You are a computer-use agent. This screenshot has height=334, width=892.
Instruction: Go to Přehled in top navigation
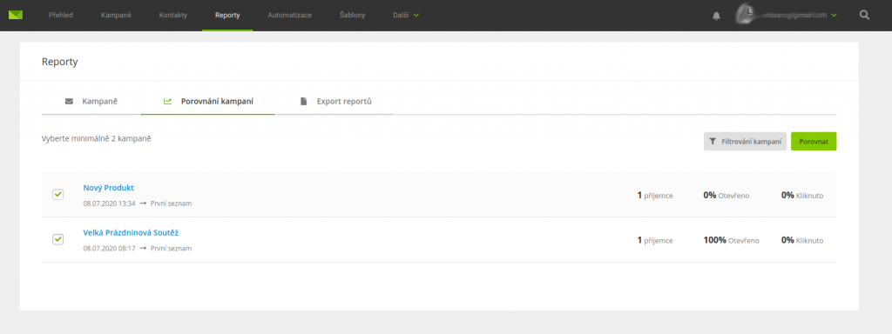[61, 16]
